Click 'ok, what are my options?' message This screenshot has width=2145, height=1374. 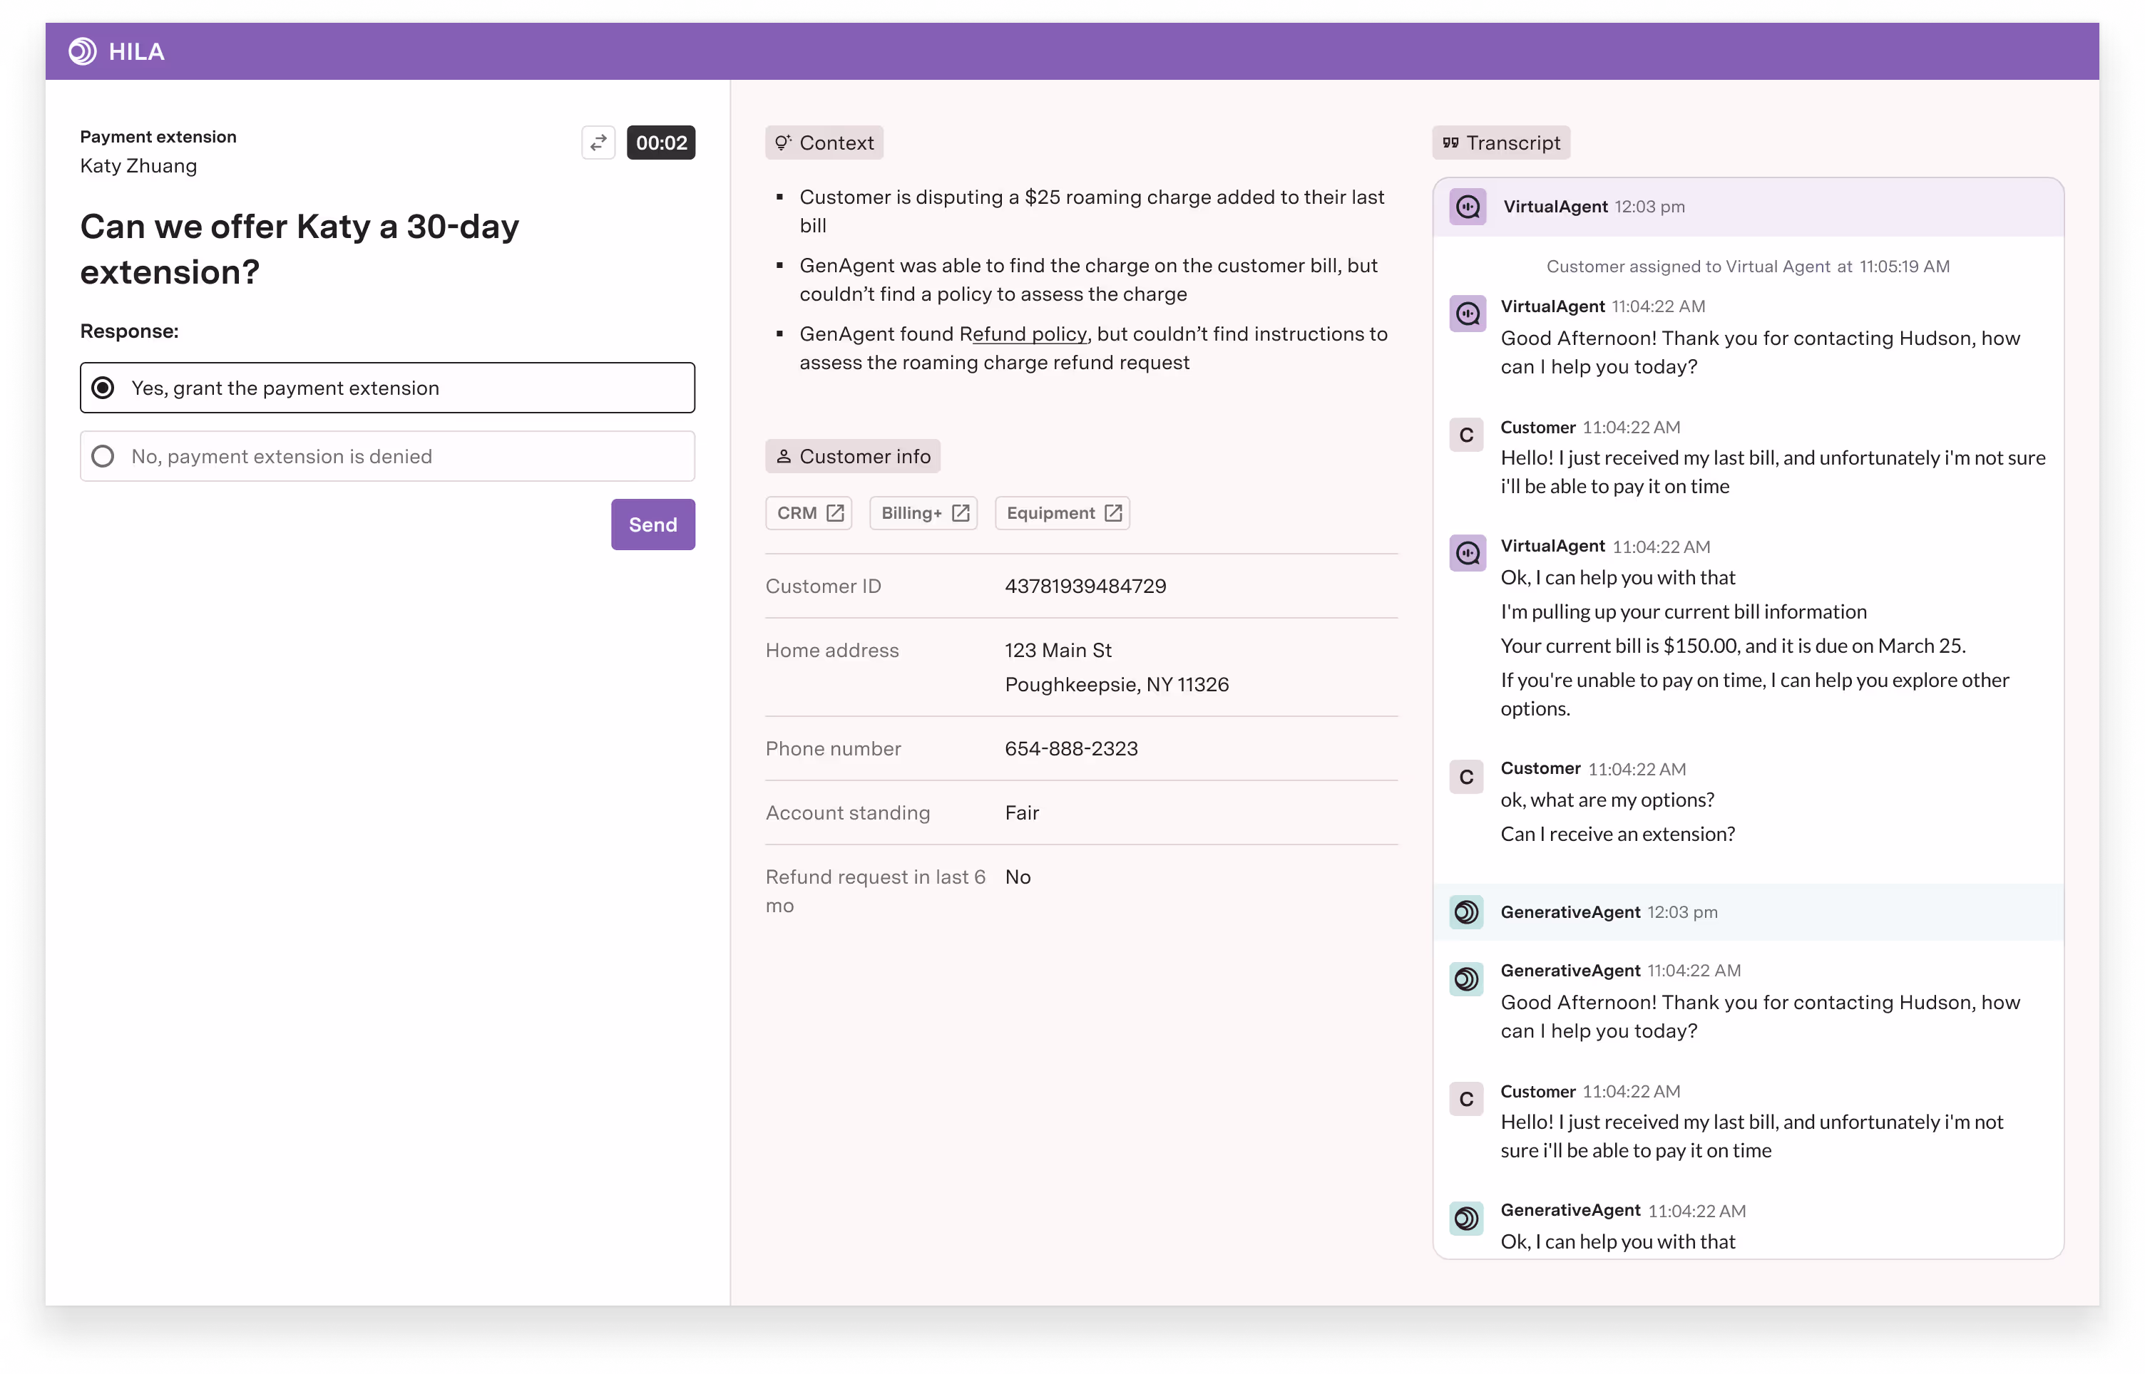(1607, 800)
